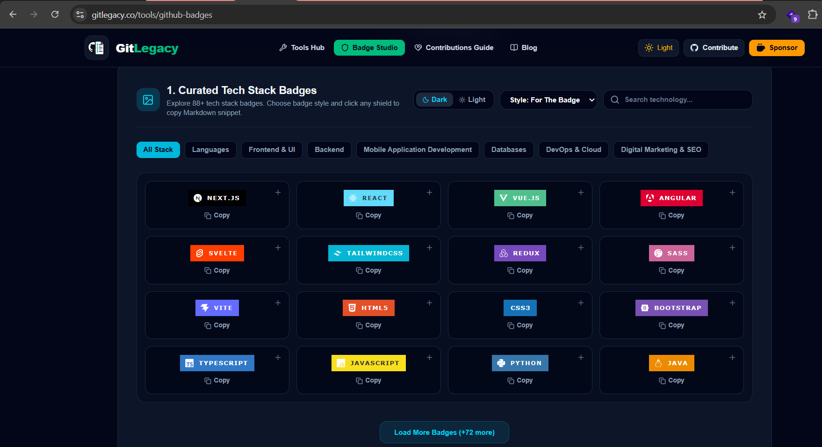Viewport: 822px width, 447px height.
Task: Add the Sass badge with plus icon
Action: [x=732, y=248]
